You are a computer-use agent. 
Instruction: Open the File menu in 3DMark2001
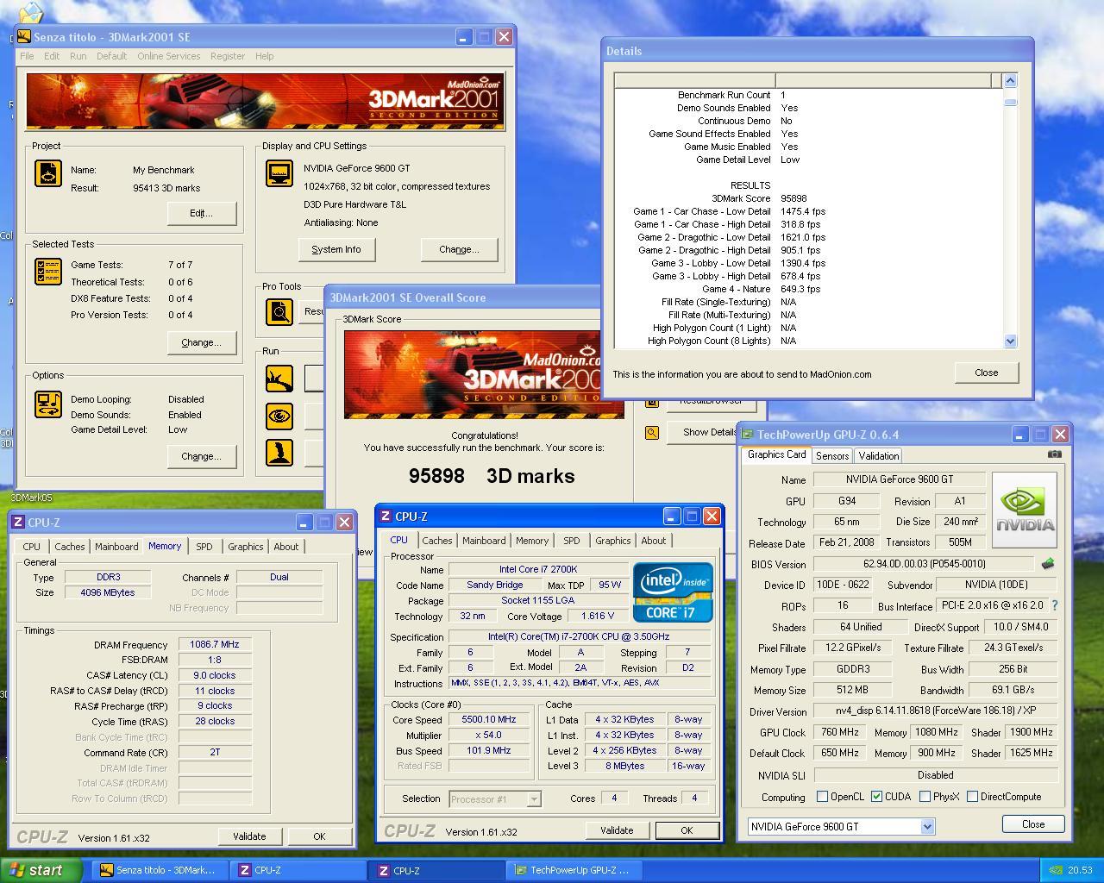coord(27,56)
